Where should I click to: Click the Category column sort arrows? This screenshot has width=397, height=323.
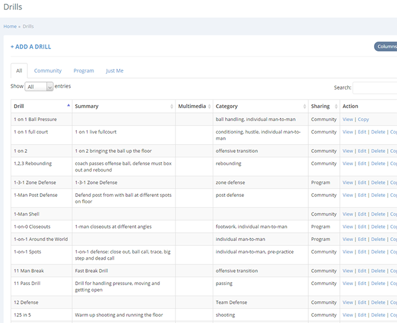tap(304, 106)
